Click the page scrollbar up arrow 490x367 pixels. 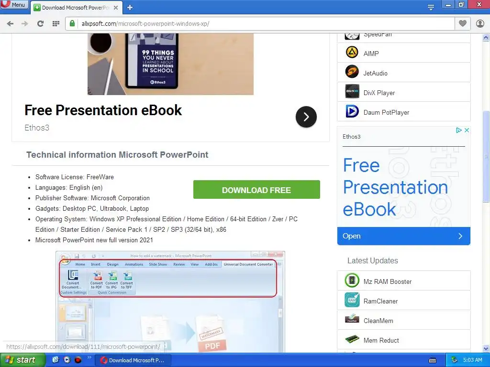tap(486, 37)
